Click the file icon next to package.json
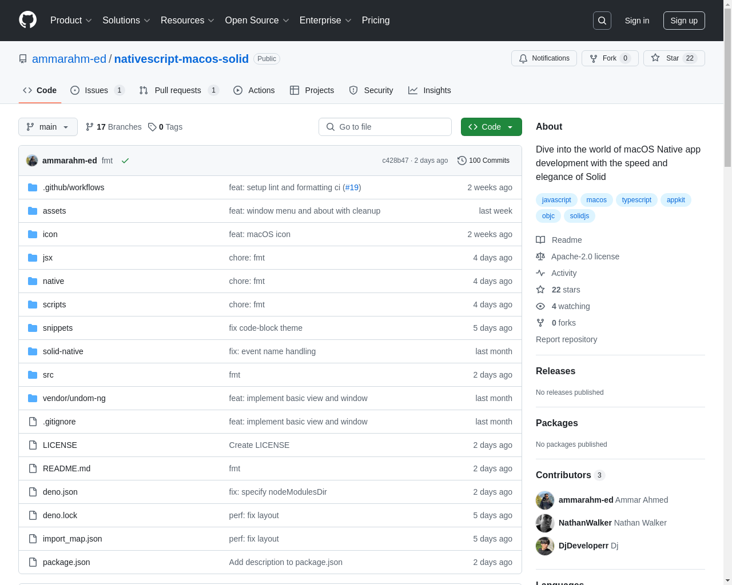732x585 pixels. (33, 562)
